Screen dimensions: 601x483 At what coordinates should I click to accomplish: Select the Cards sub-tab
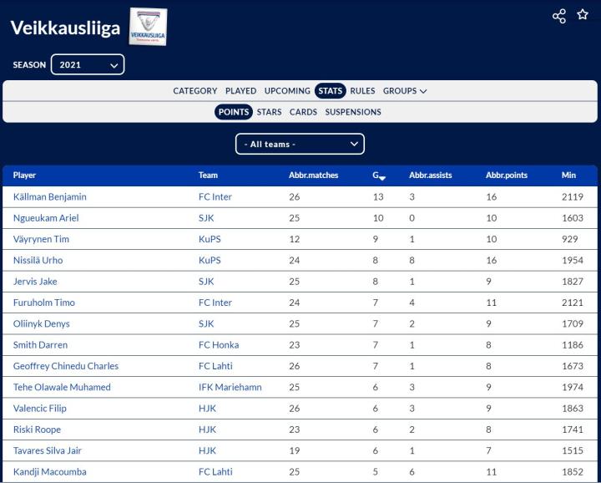click(303, 112)
